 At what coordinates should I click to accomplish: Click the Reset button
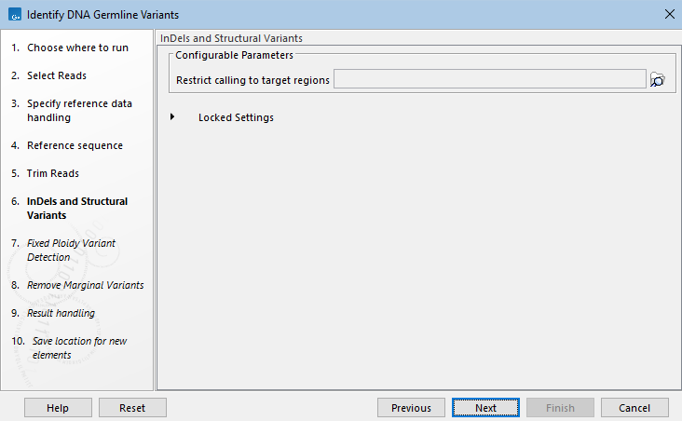pyautogui.click(x=132, y=408)
